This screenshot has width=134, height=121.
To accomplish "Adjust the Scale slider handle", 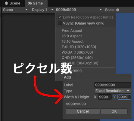I will point(118,10).
